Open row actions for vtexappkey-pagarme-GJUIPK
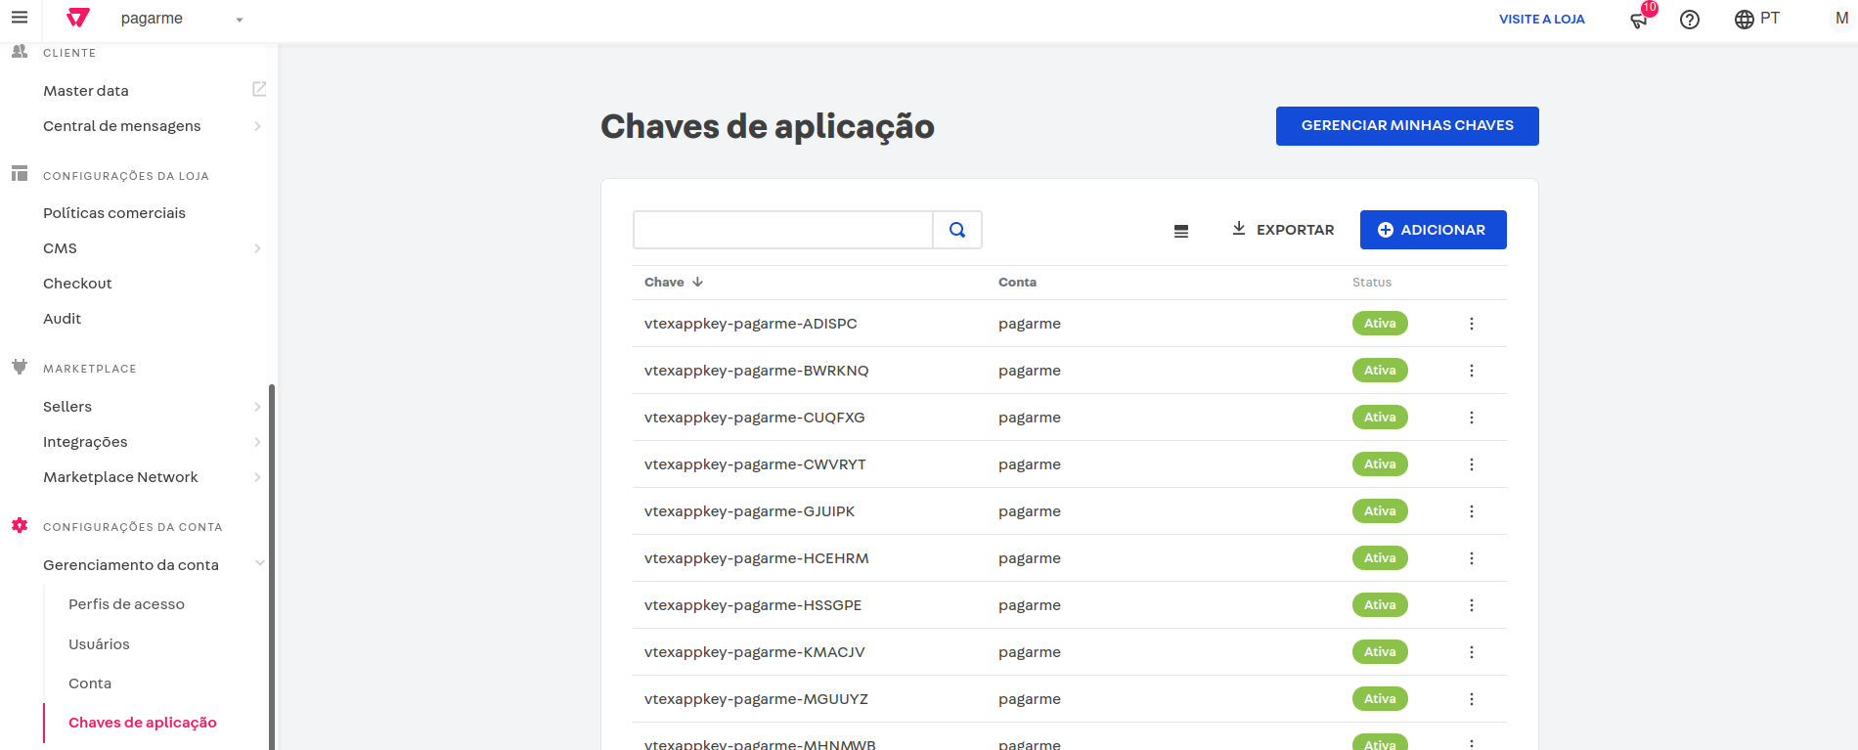 pos(1472,511)
